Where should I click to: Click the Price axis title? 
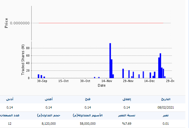pos(7,23)
